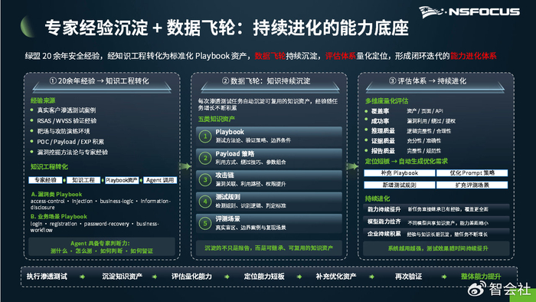Click the Weibo logo watermark
Viewport: 536px width, 302px height.
(476, 289)
